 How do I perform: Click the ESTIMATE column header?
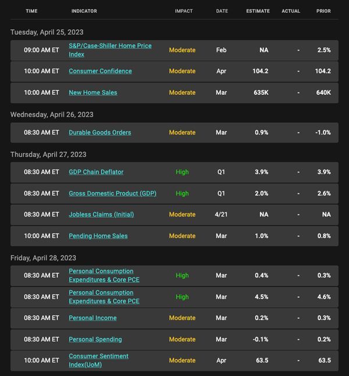258,11
